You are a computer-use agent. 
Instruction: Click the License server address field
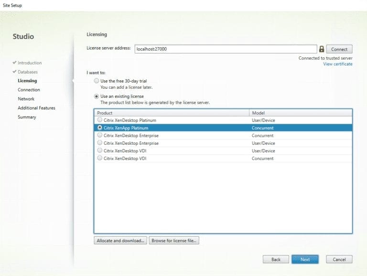(x=225, y=49)
